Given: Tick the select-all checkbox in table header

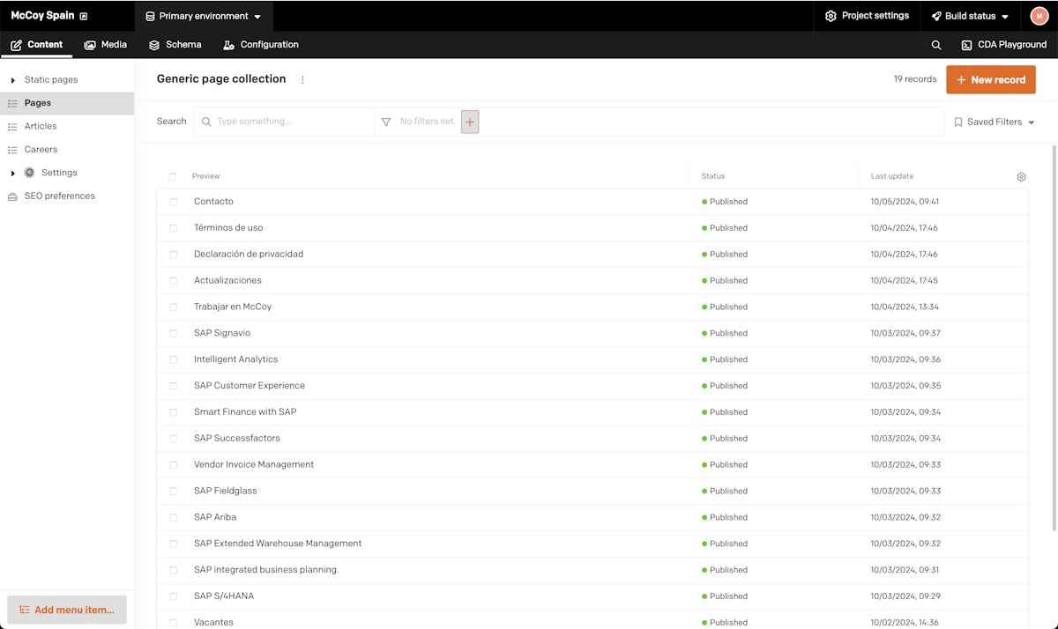Looking at the screenshot, I should pyautogui.click(x=173, y=177).
